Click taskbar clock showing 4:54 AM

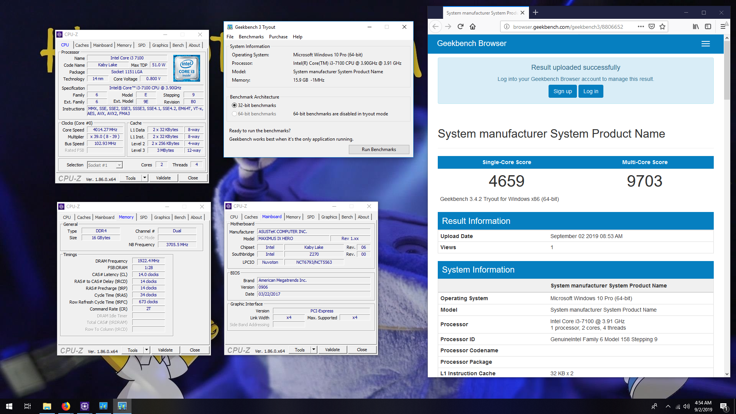(703, 406)
